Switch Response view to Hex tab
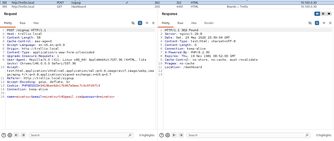The height and width of the screenshot is (141, 334). pos(194,23)
